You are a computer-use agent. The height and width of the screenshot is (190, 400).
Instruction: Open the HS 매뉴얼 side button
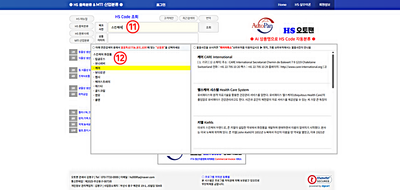tap(82, 19)
